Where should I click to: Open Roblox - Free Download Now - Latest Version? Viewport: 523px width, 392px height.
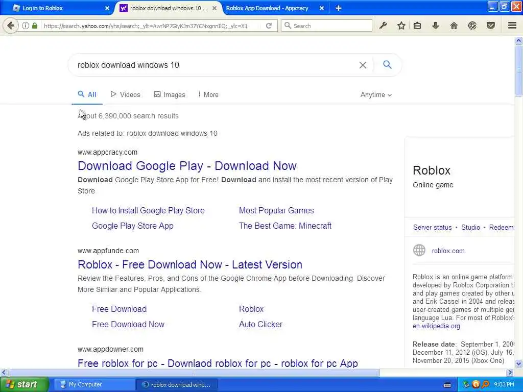pyautogui.click(x=190, y=264)
